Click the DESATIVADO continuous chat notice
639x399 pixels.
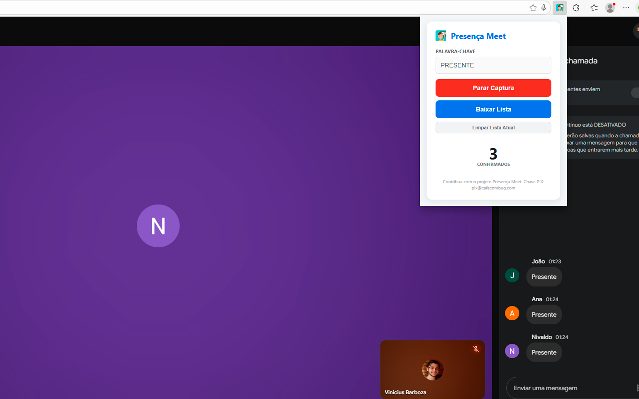point(603,137)
